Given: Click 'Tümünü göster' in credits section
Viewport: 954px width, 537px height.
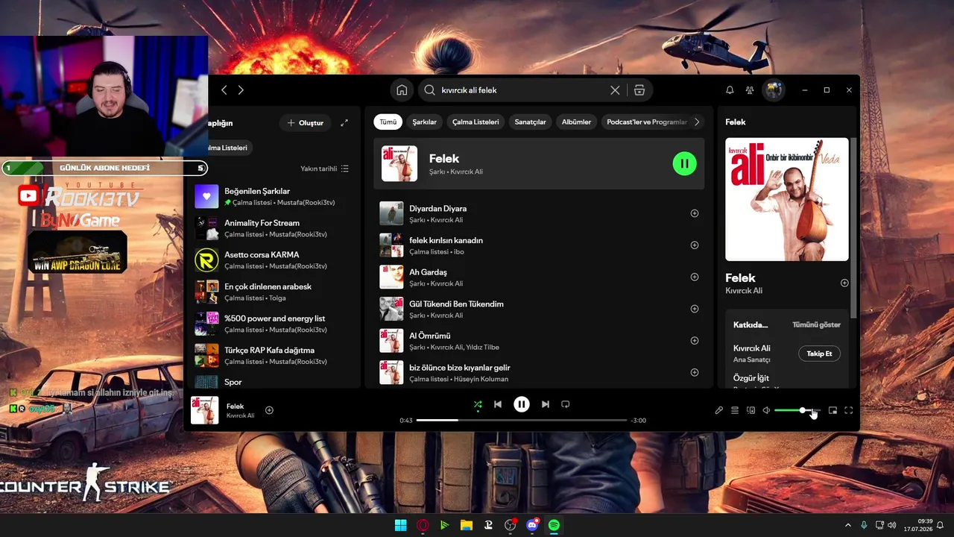Looking at the screenshot, I should (x=816, y=325).
